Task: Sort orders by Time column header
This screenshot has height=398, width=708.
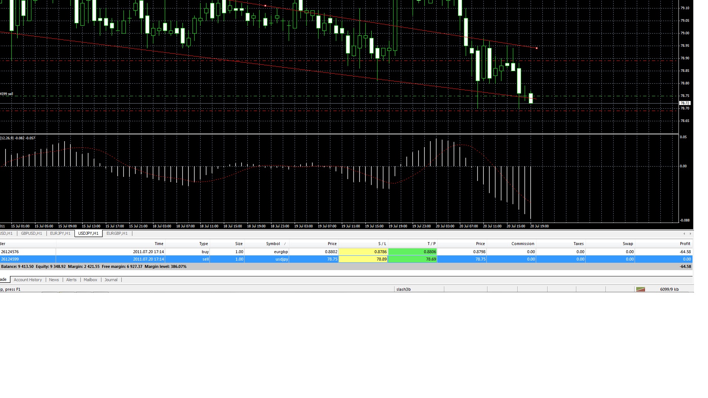Action: tap(159, 244)
